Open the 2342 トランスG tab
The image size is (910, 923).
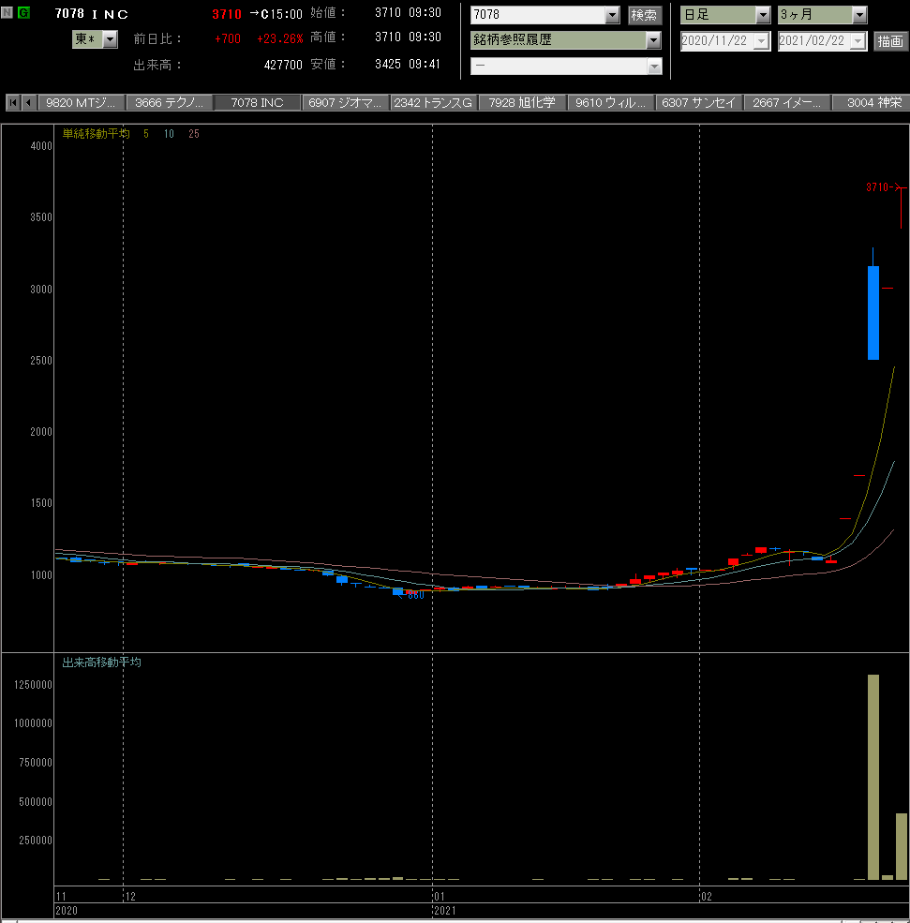pos(433,102)
